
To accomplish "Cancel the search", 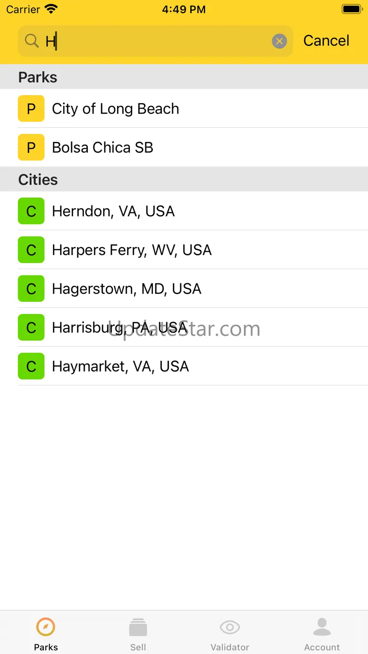I will click(x=326, y=41).
